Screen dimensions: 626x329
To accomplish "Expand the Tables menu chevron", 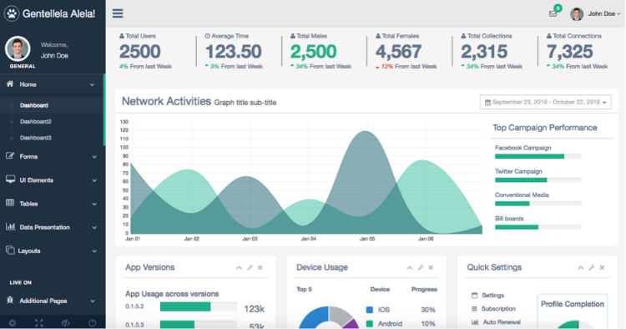I will click(94, 204).
